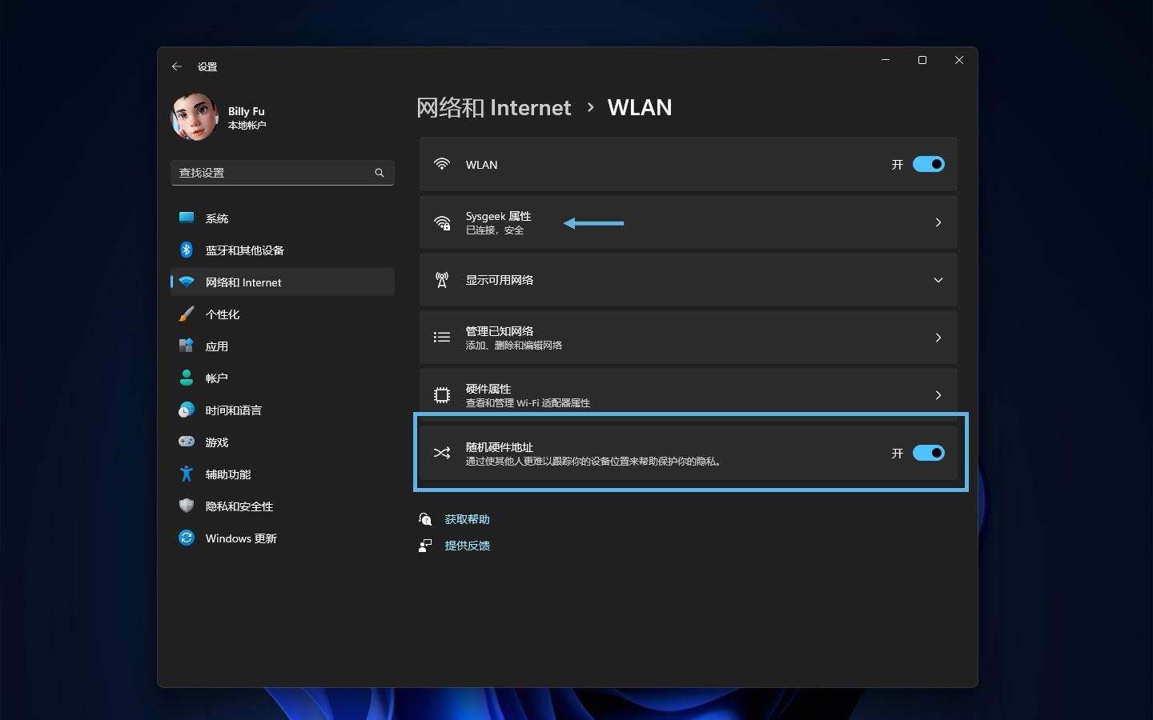
Task: Click the WLAN signal icon
Action: click(442, 164)
